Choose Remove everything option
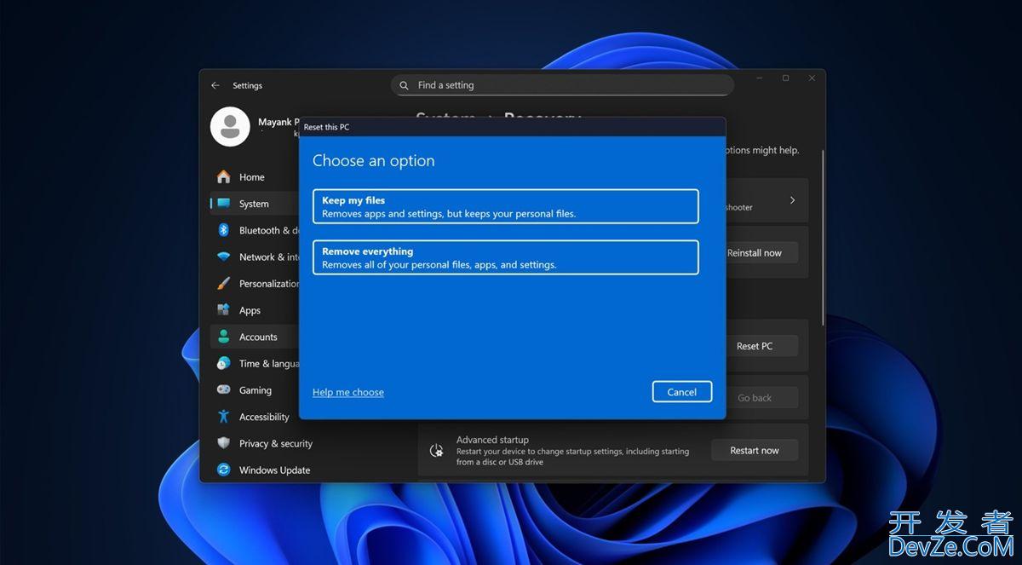This screenshot has width=1022, height=565. [x=506, y=257]
